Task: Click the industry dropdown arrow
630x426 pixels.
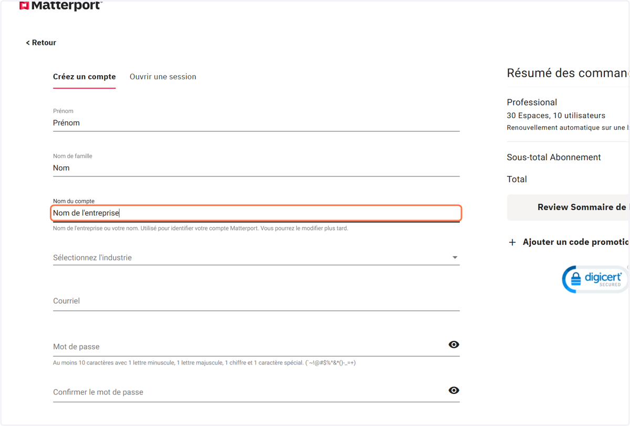Action: tap(455, 257)
